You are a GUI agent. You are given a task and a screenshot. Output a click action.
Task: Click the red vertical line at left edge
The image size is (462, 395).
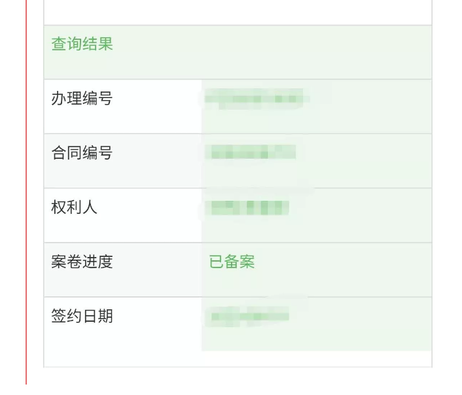click(x=26, y=192)
